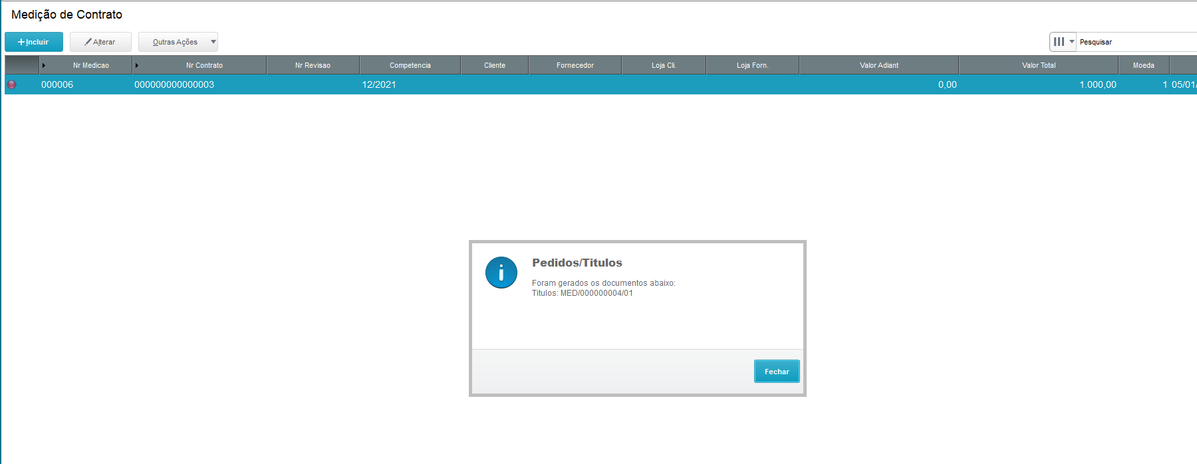The width and height of the screenshot is (1197, 464).
Task: Click Moeda column header
Action: pos(1144,65)
